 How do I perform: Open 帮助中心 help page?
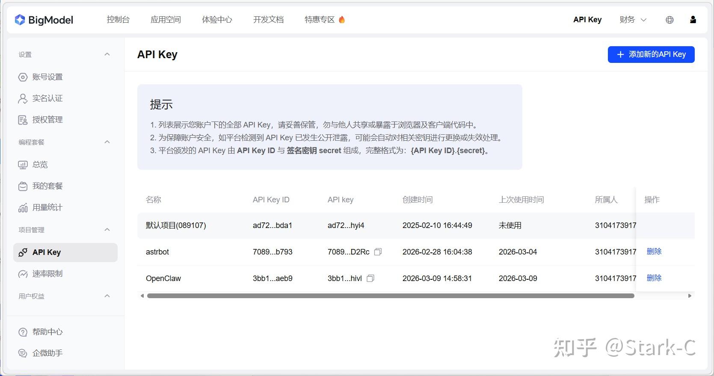(47, 332)
